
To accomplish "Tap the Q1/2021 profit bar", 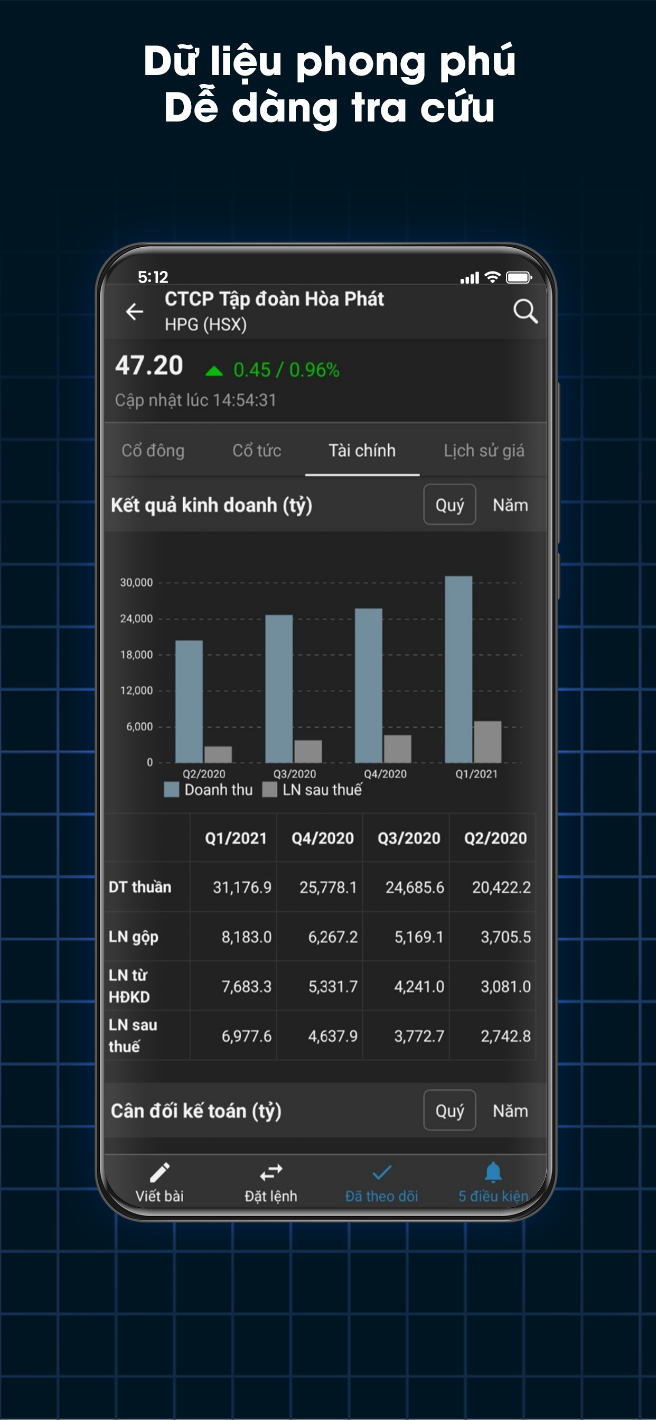I will click(x=488, y=742).
